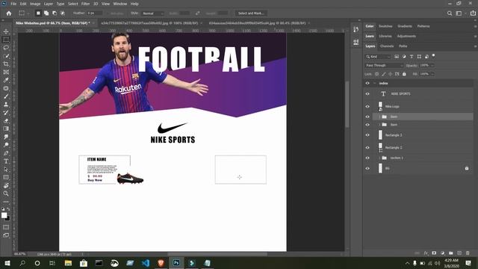Hide the NIKE SPORTS text layer
This screenshot has width=478, height=269.
click(367, 94)
